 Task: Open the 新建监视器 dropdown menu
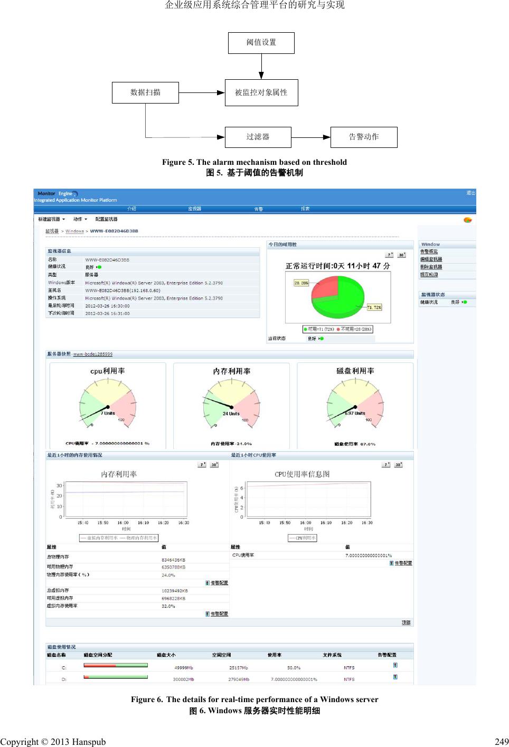(51, 219)
